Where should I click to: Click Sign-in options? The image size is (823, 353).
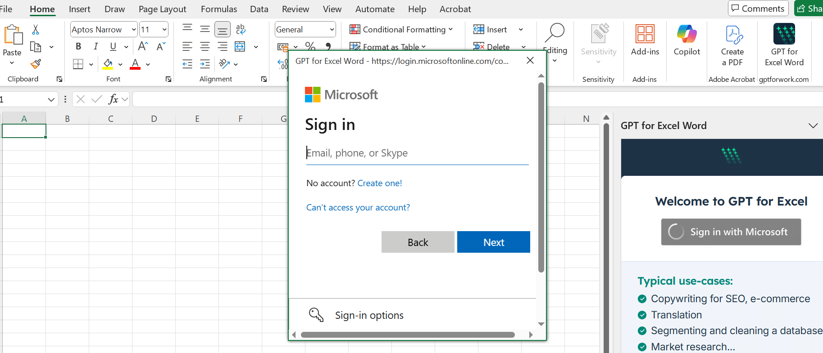click(369, 315)
